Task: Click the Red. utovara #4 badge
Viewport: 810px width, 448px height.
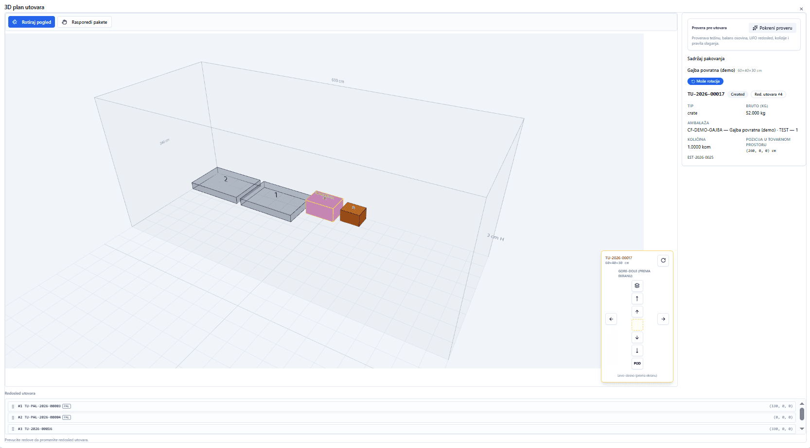Action: 768,94
